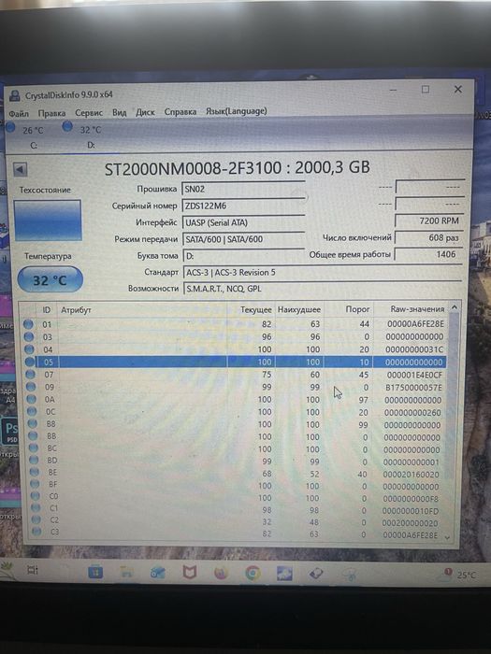Open the Файл menu
Screen dimensions: 491x654
click(19, 113)
